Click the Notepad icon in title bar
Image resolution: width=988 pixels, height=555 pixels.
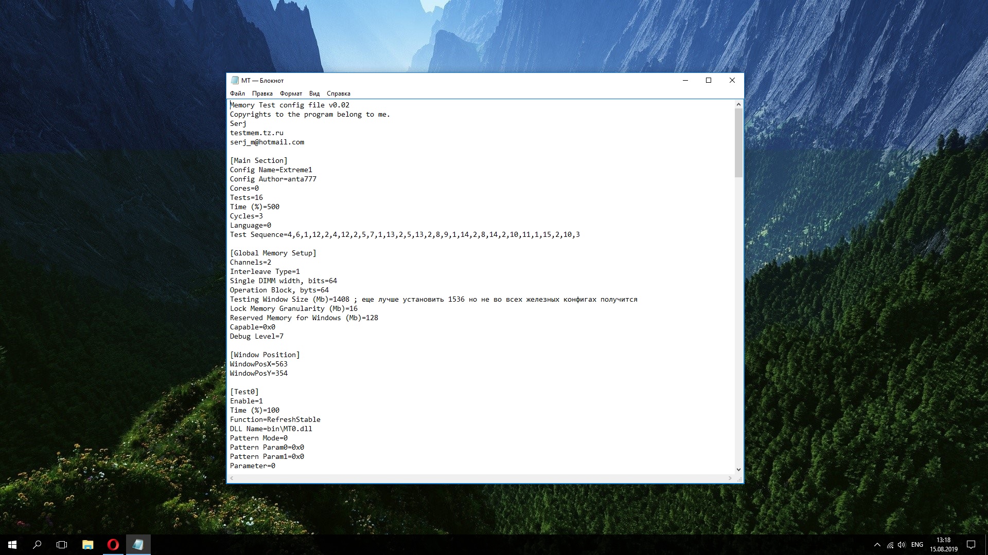(235, 80)
